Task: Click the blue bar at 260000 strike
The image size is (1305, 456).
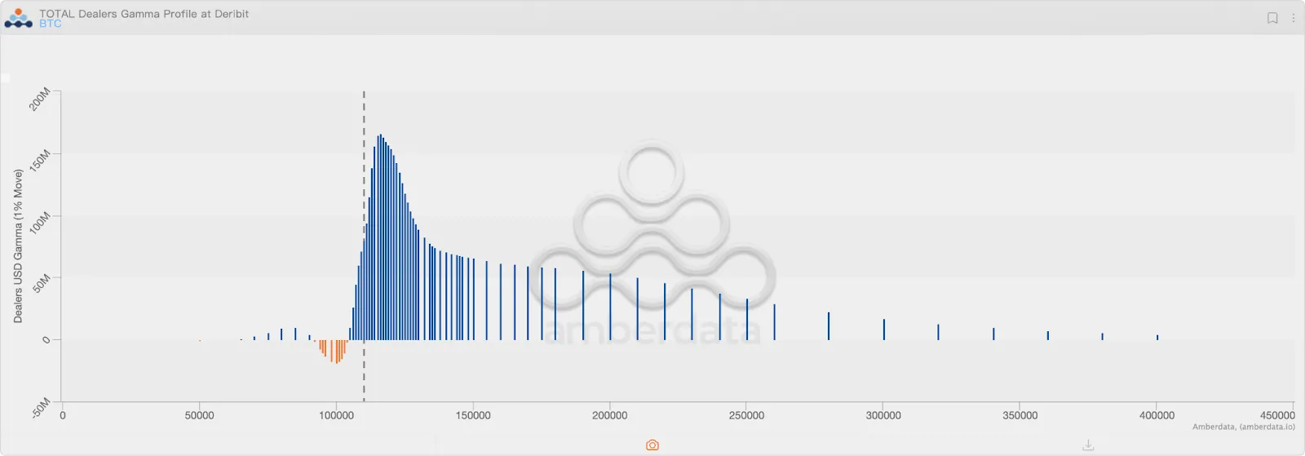Action: coord(774,322)
